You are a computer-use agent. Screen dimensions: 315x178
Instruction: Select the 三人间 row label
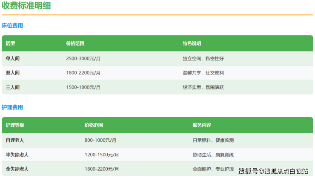coord(13,87)
